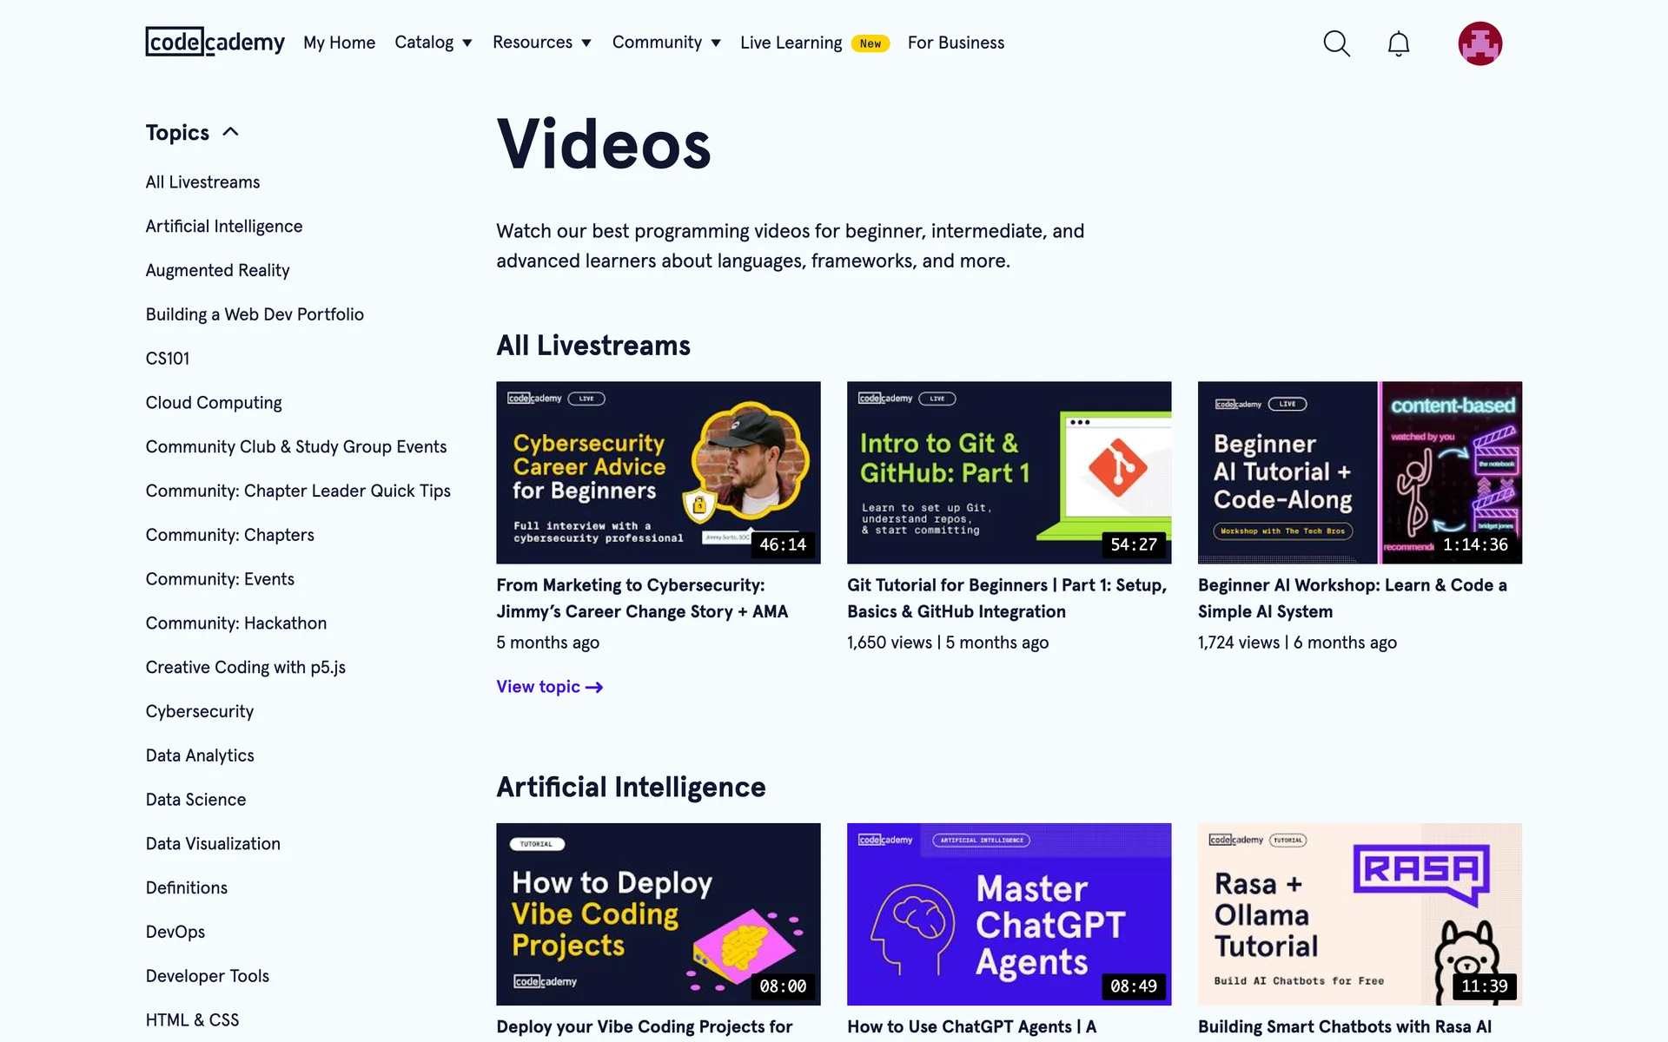
Task: Play the Intro to Git & GitHub thumbnail
Action: pyautogui.click(x=1009, y=472)
